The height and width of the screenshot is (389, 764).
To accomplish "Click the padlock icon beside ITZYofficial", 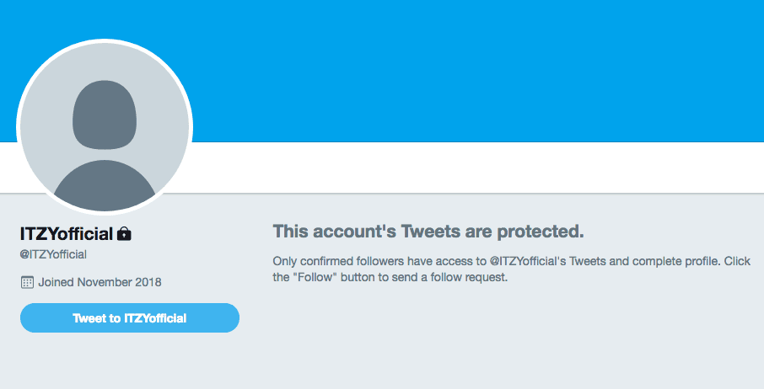I will coord(124,233).
